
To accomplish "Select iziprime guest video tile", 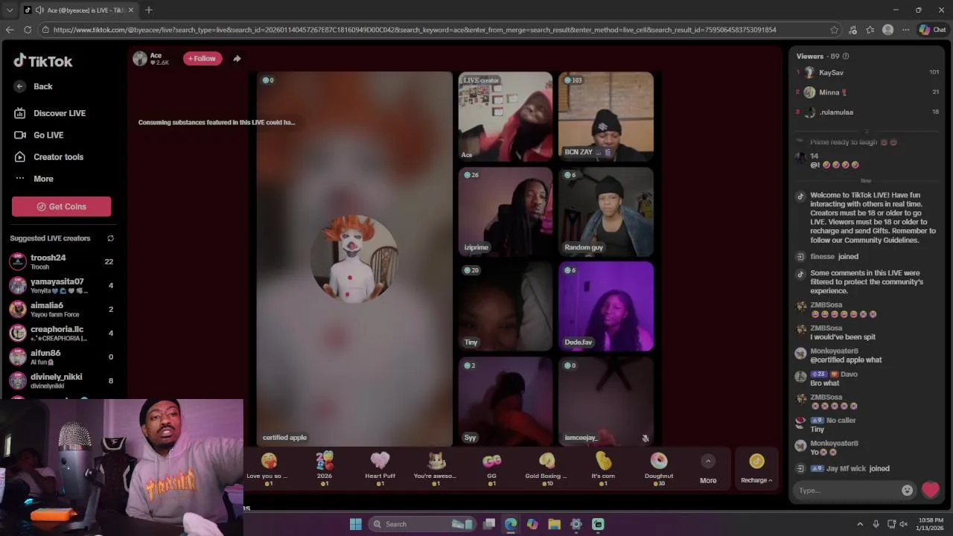I will (x=506, y=212).
